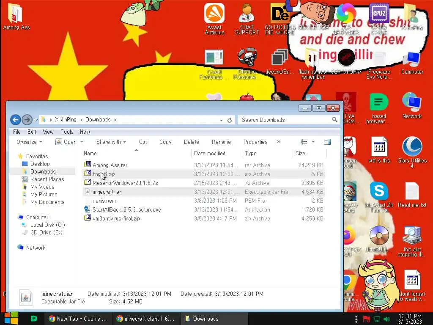Open the view options dropdown arrow
Viewport: 433px width, 325px height.
pos(313,142)
